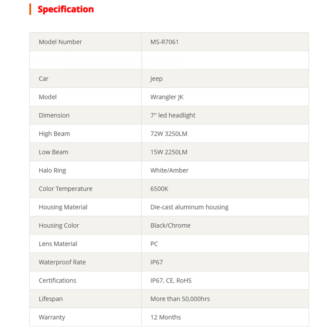The image size is (336, 336).
Task: Select the Dimension row label
Action: (54, 115)
